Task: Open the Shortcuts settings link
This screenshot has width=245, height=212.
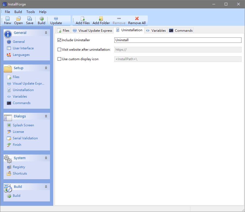Action: [20, 174]
